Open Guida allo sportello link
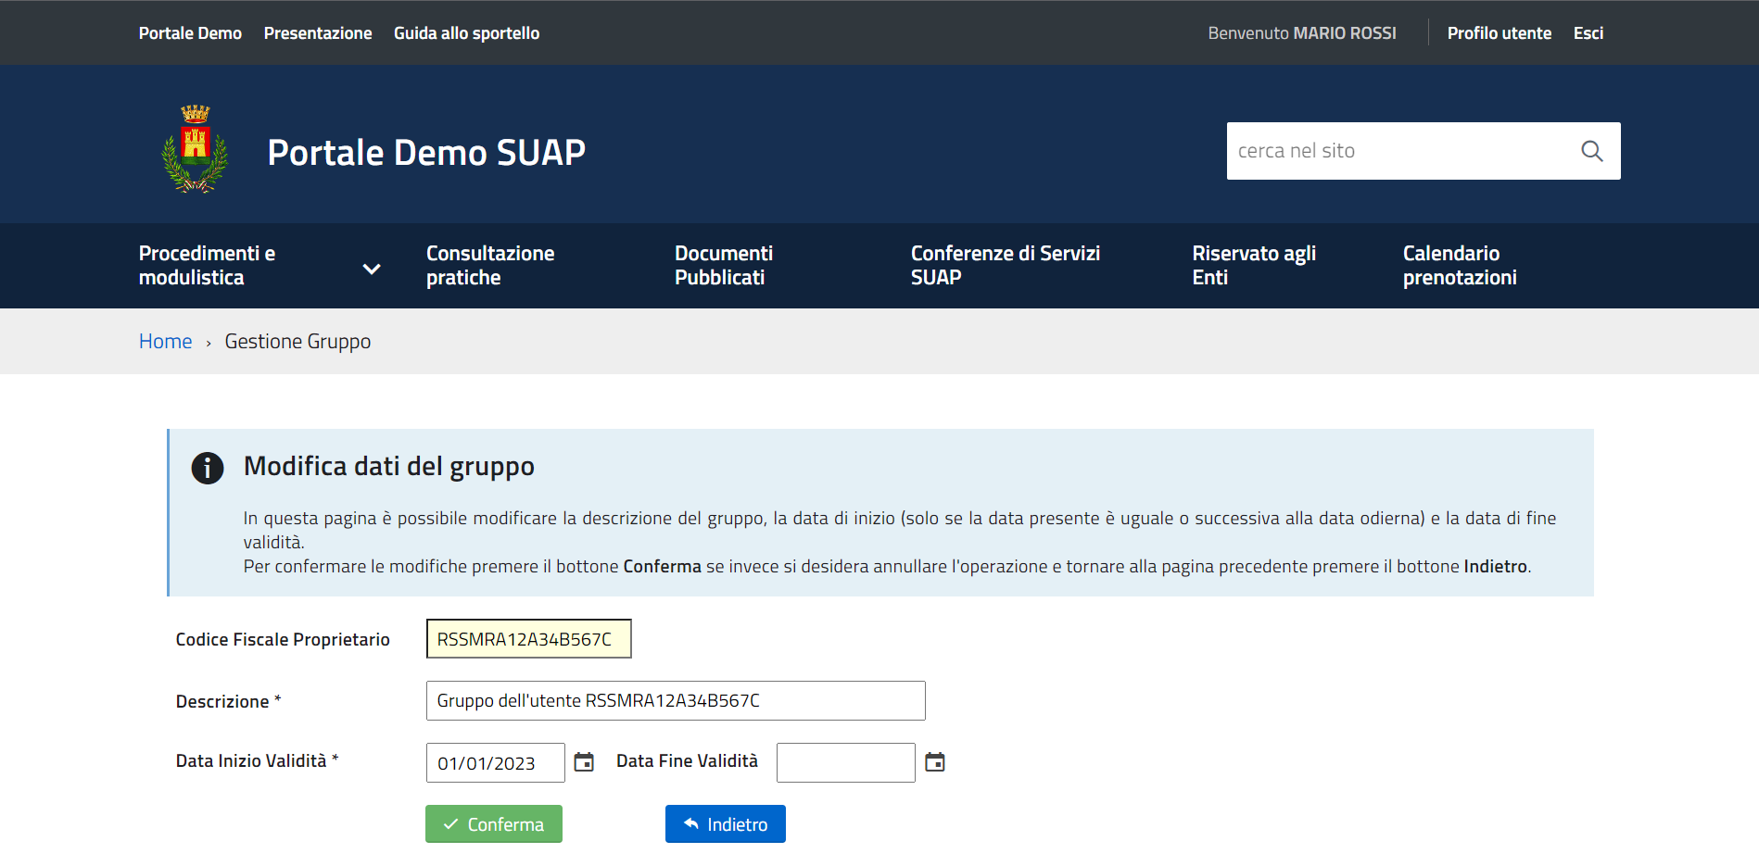 (x=466, y=33)
